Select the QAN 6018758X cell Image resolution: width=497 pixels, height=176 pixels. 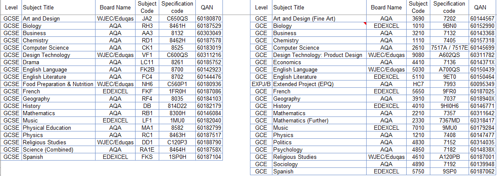tap(209, 149)
